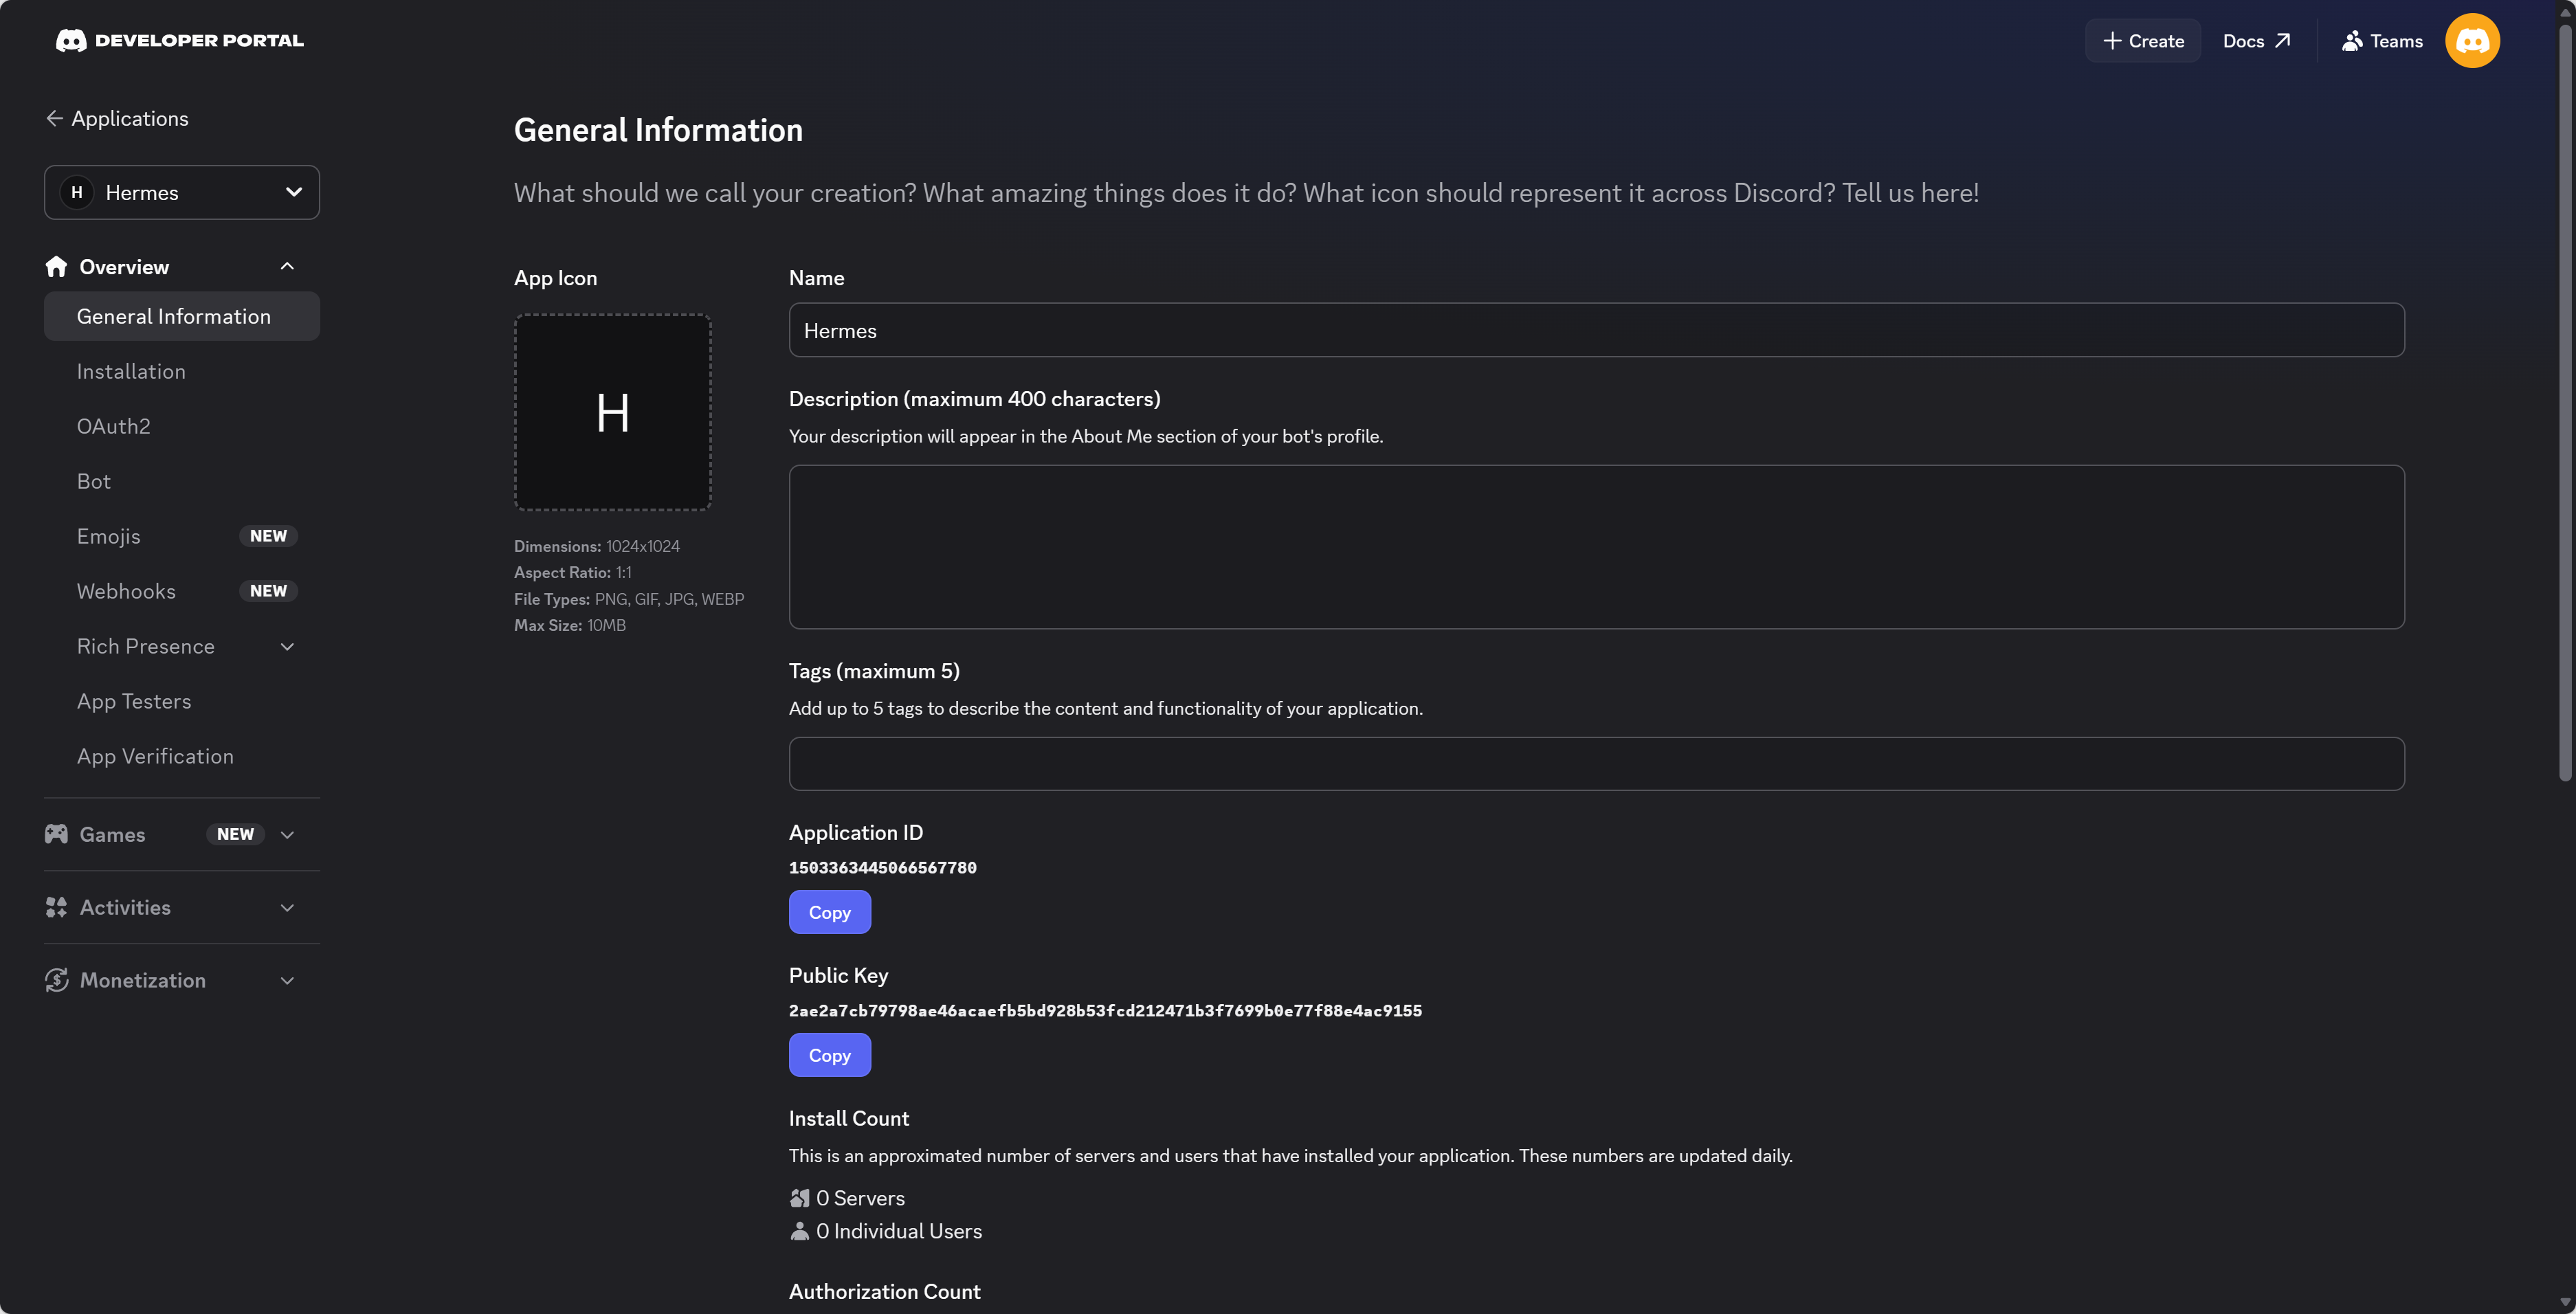Click the Overview home icon
This screenshot has height=1314, width=2576.
click(x=56, y=267)
